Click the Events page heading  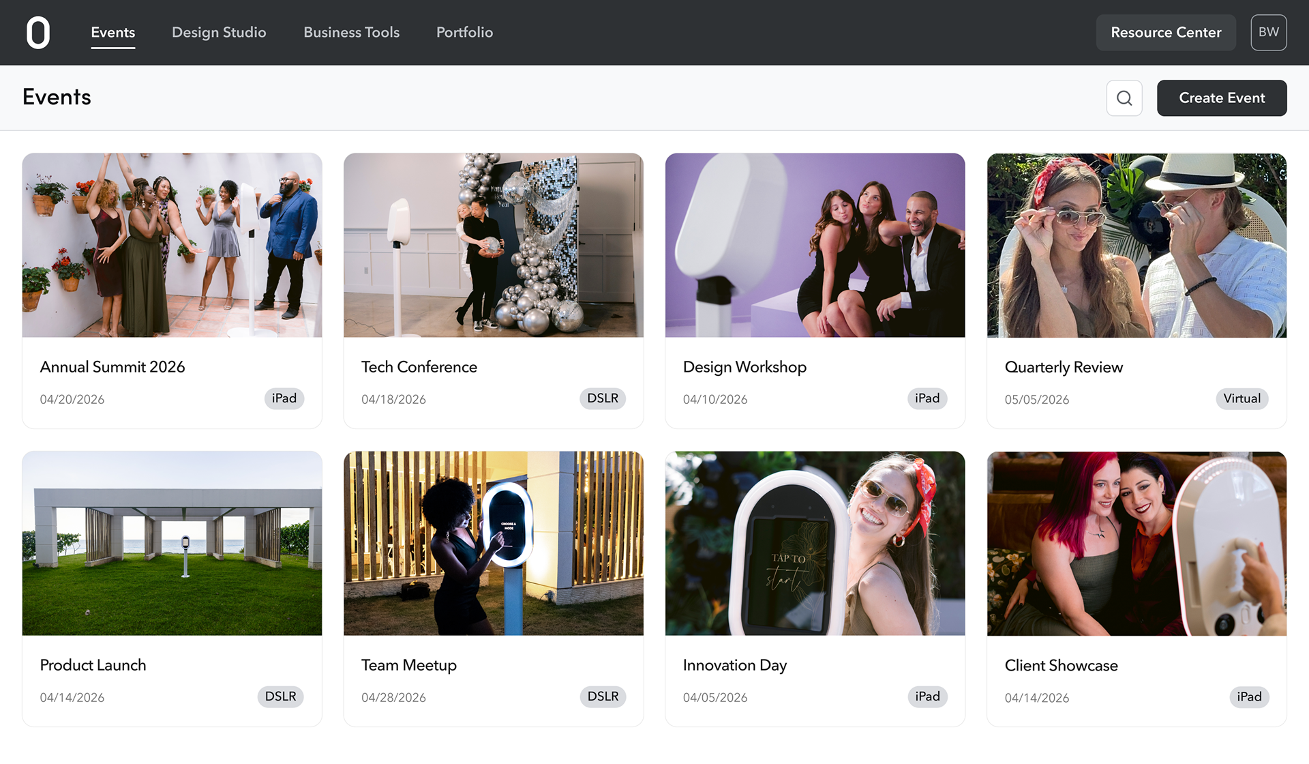(x=57, y=98)
